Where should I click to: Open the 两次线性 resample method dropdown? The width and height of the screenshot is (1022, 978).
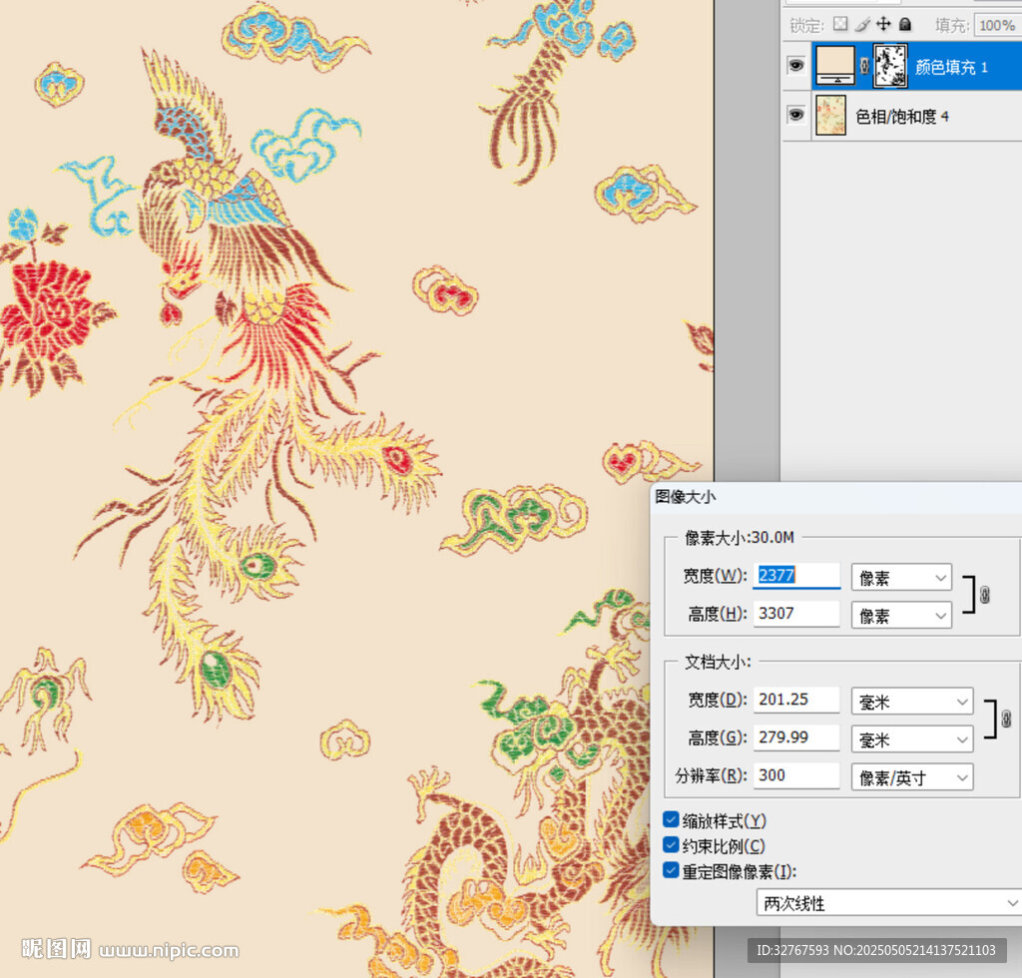tap(888, 903)
